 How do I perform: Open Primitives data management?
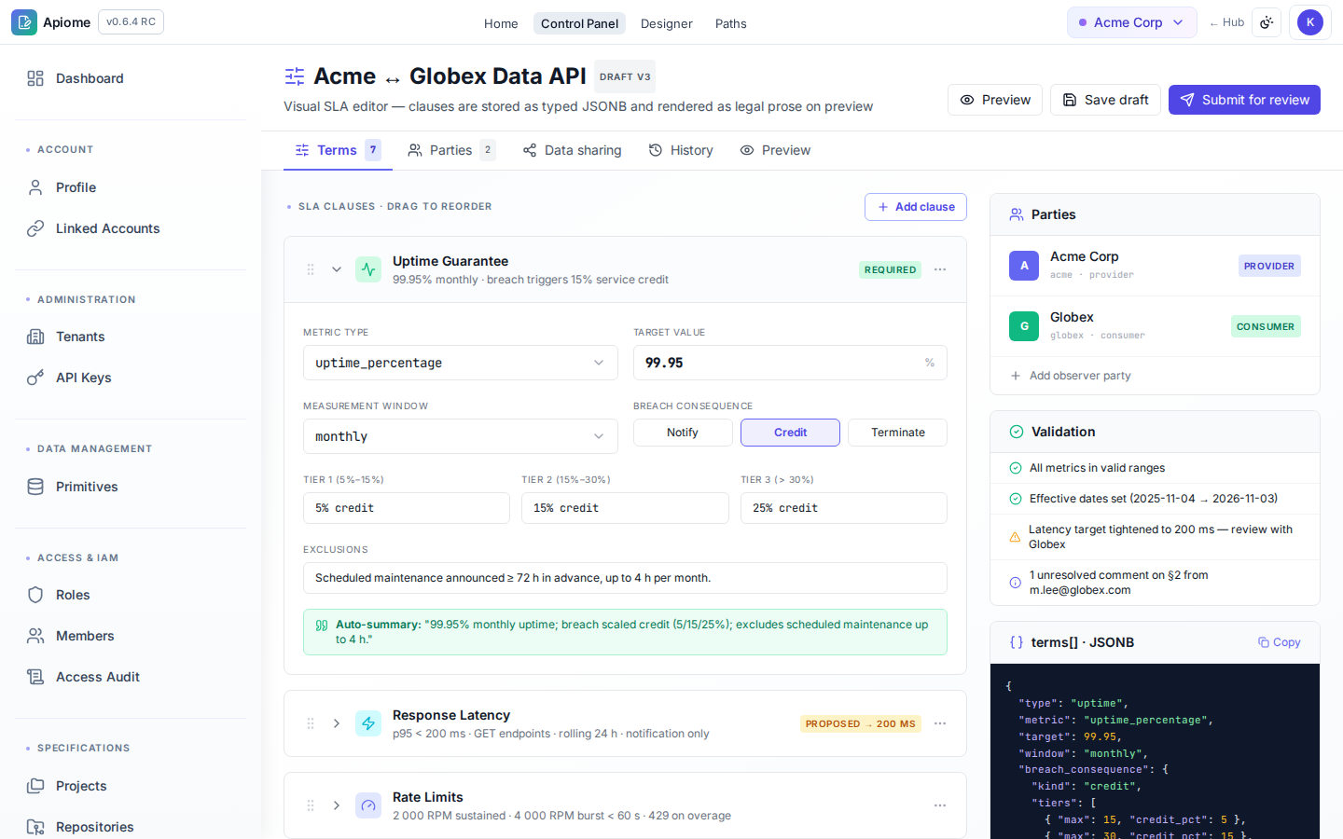point(131,487)
